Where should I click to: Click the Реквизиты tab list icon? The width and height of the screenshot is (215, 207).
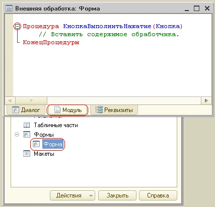pos(99,110)
